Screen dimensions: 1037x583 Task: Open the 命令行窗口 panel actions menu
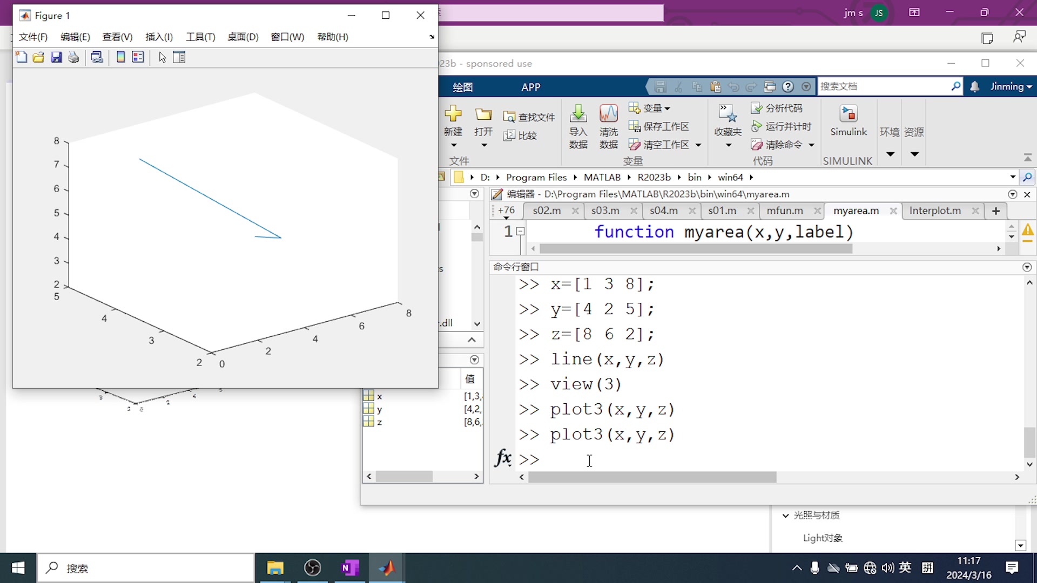[x=1027, y=267]
